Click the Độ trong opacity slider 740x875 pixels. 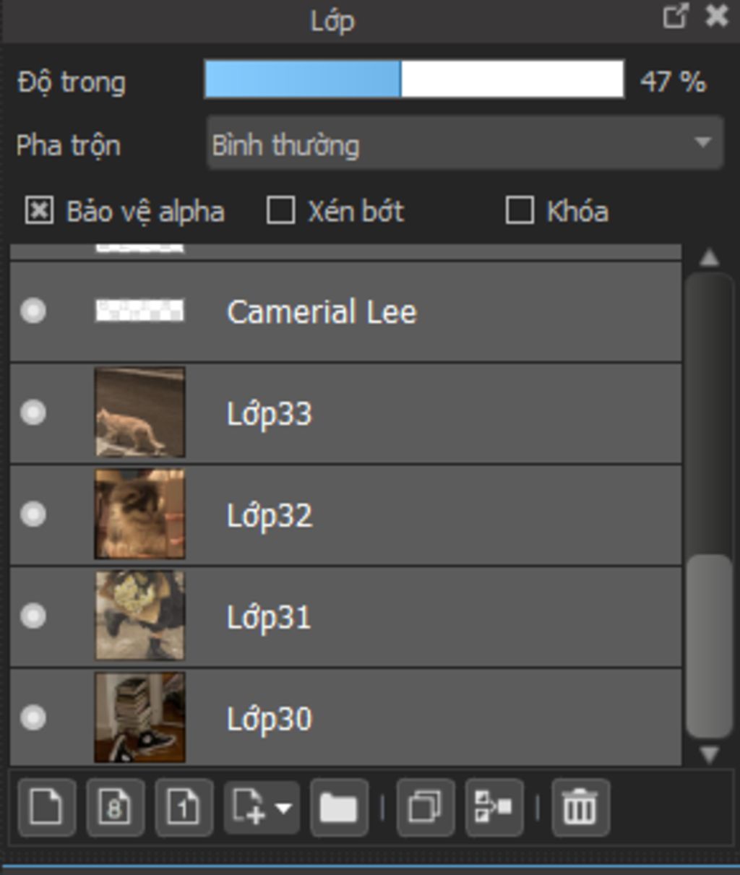tap(414, 79)
